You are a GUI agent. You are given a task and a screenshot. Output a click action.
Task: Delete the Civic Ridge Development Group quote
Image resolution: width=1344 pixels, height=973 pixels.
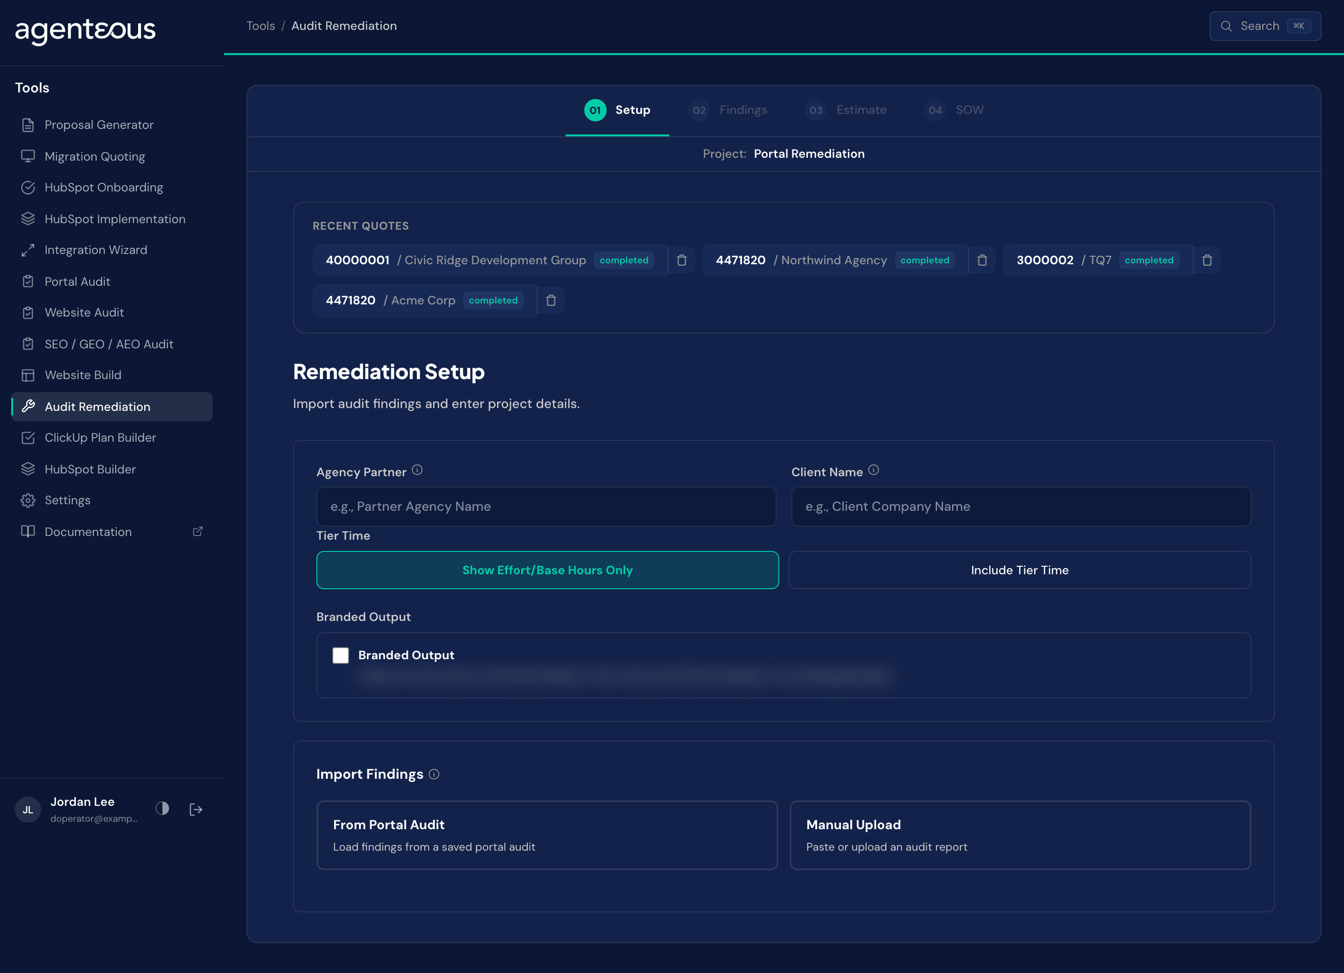681,261
